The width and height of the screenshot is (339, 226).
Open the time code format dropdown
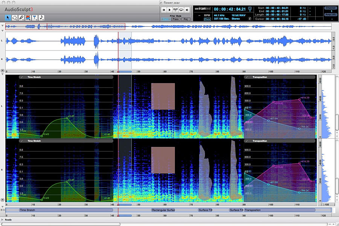point(250,9)
